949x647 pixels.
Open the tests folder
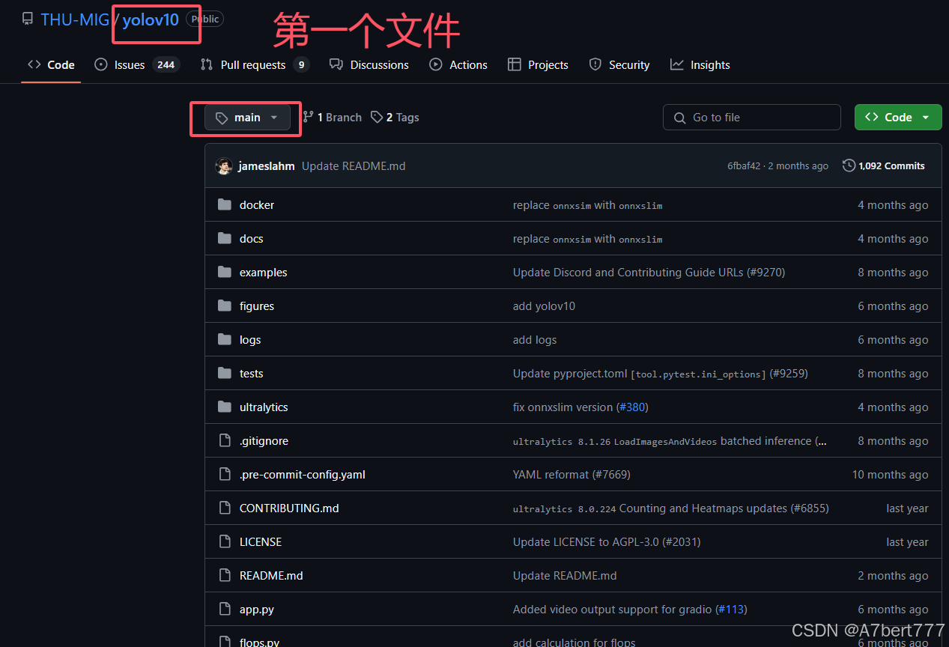pos(252,374)
